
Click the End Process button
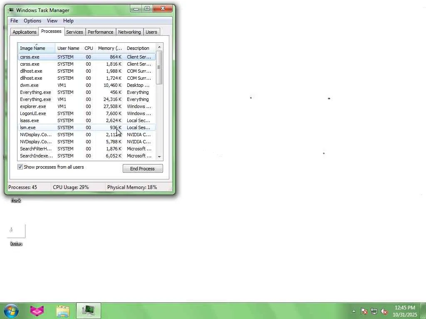click(143, 169)
